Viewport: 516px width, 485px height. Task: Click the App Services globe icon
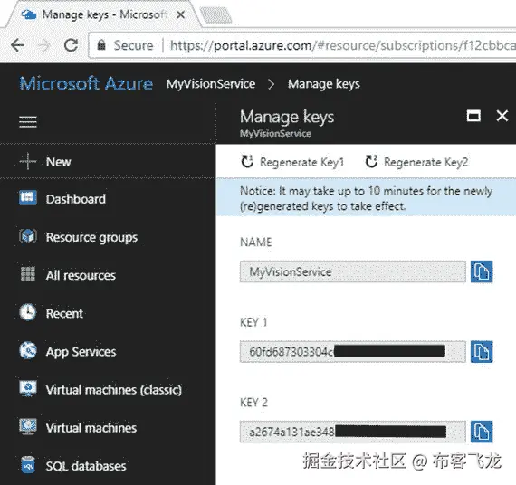click(28, 350)
